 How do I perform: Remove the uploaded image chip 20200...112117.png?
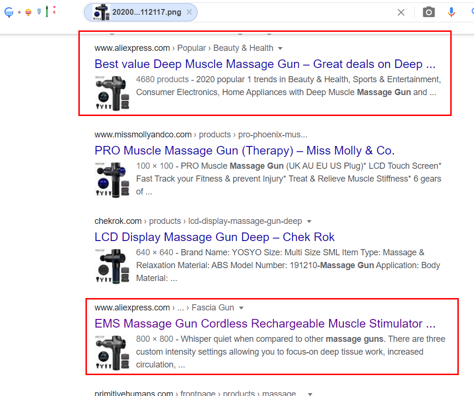pos(189,12)
